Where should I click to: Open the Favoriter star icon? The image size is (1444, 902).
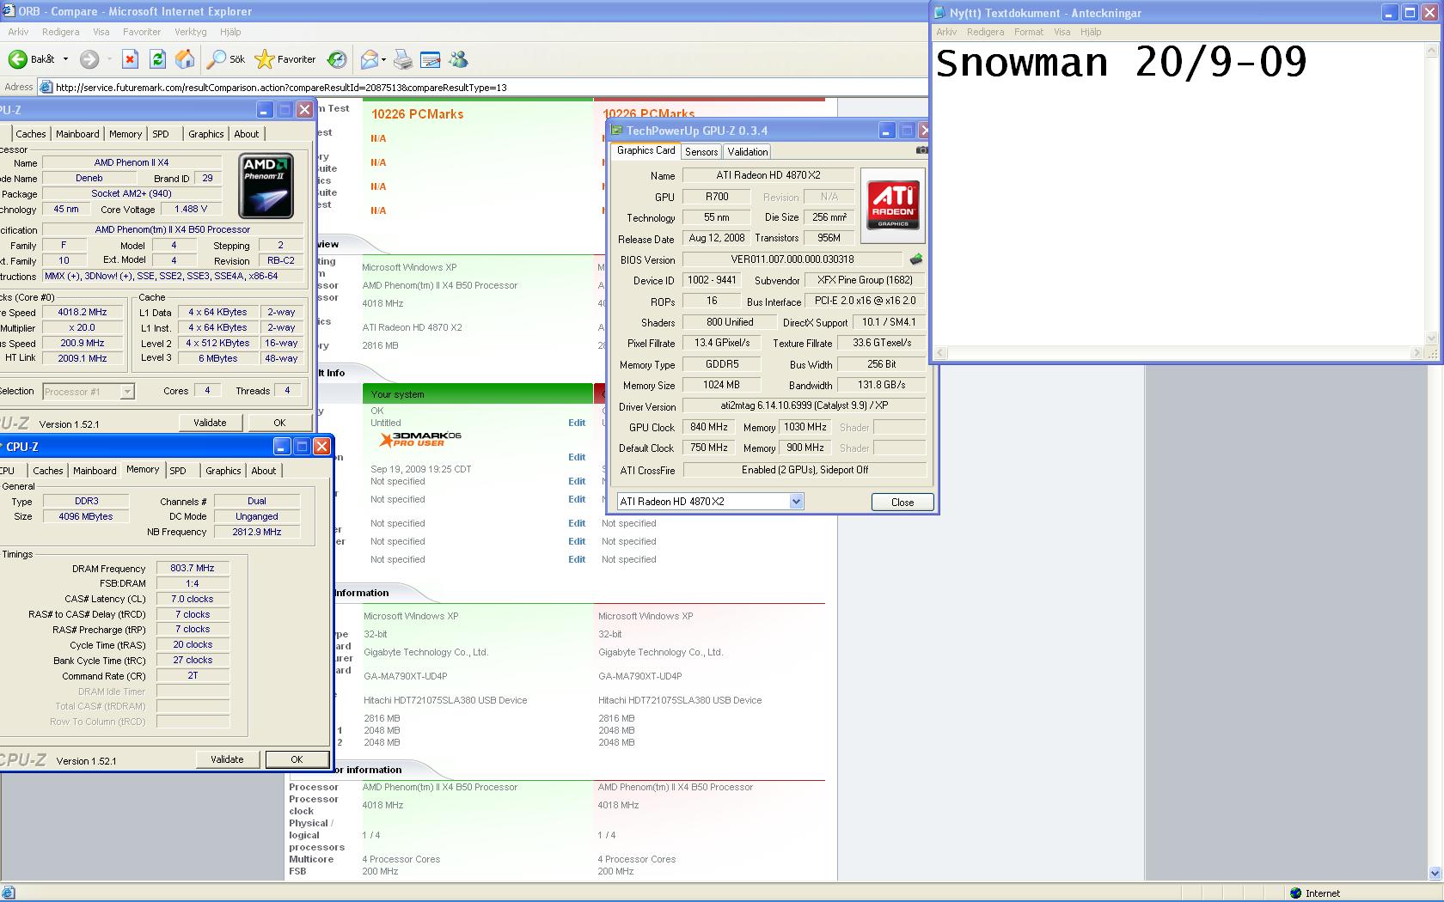285,59
